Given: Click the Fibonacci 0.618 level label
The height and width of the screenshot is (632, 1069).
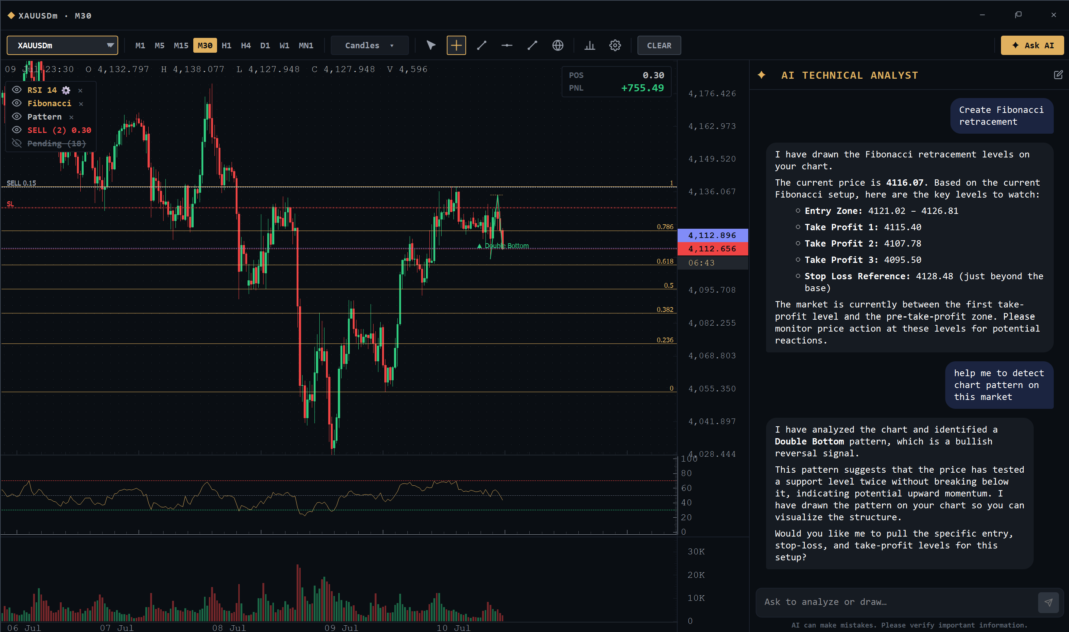Looking at the screenshot, I should (x=665, y=261).
